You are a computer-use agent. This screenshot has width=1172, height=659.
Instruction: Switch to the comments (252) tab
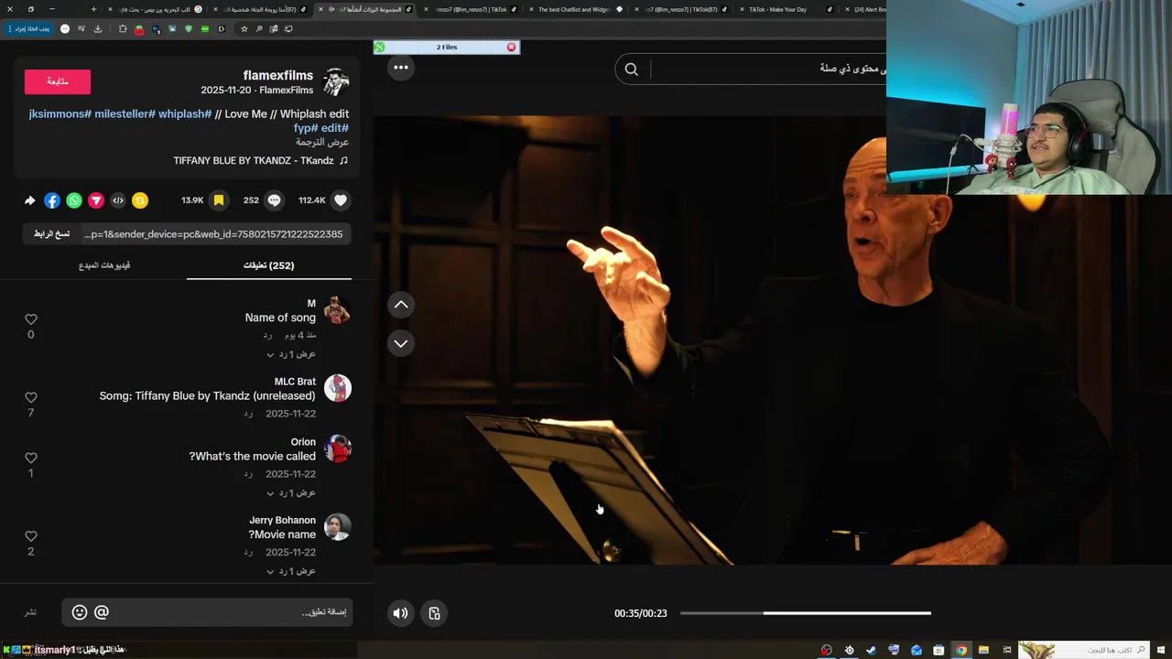click(269, 265)
